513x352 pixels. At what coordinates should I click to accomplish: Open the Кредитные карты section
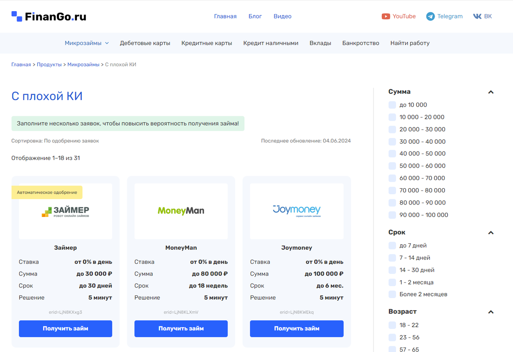[207, 43]
